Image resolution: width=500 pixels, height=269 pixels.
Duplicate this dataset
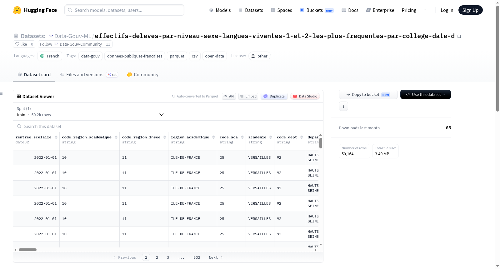(x=274, y=96)
